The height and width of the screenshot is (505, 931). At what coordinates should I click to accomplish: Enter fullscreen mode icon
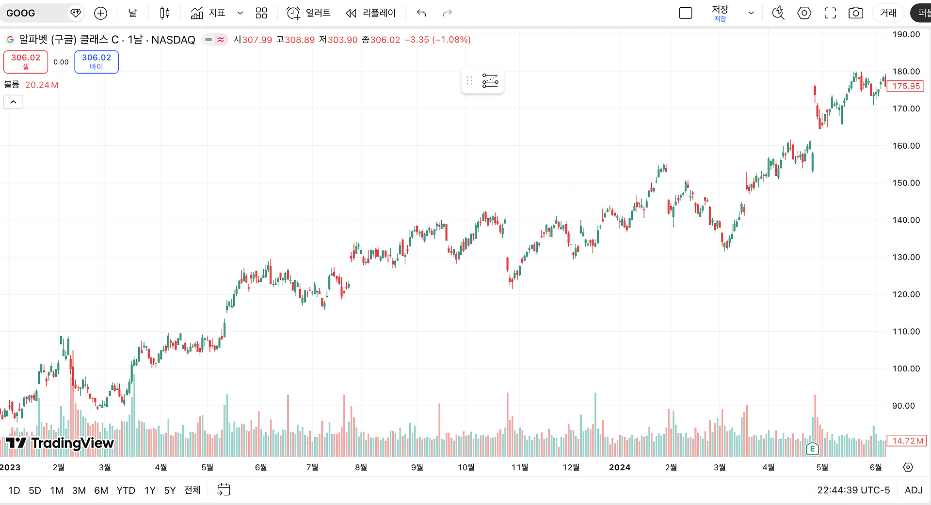pos(830,13)
